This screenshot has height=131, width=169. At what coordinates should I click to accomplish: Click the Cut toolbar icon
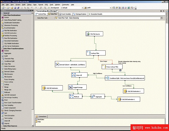22,8
